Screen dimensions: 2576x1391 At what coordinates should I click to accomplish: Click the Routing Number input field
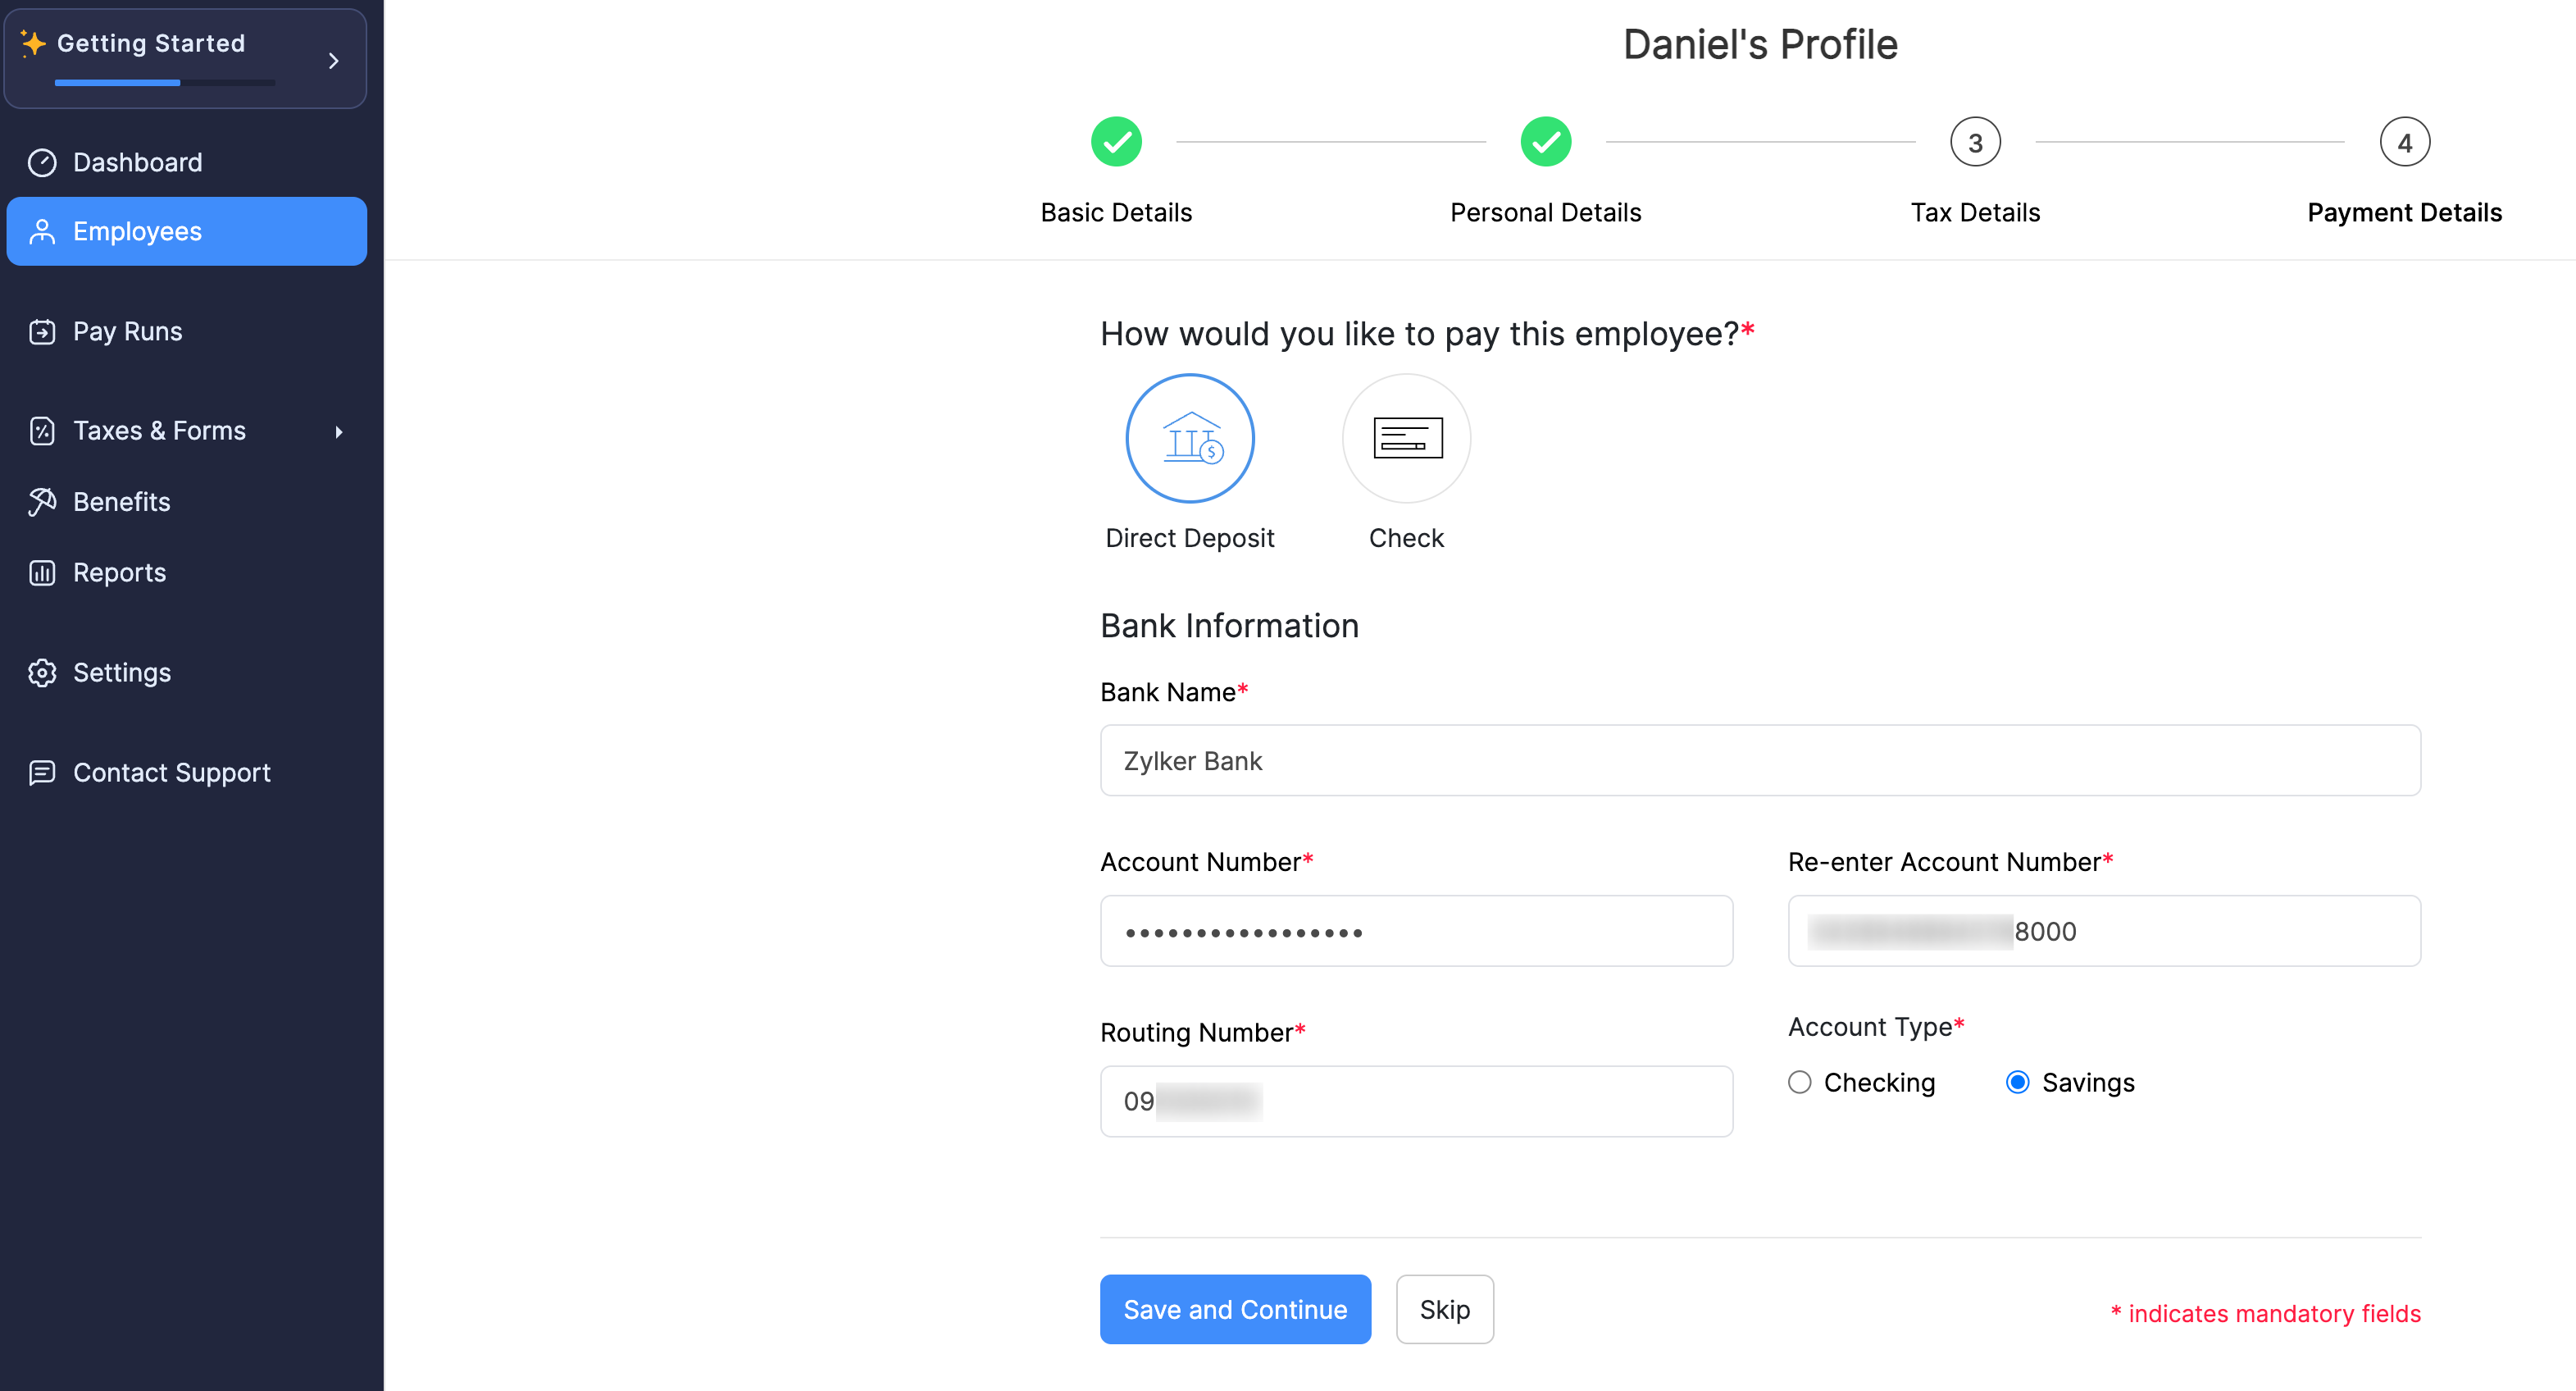(x=1418, y=1100)
